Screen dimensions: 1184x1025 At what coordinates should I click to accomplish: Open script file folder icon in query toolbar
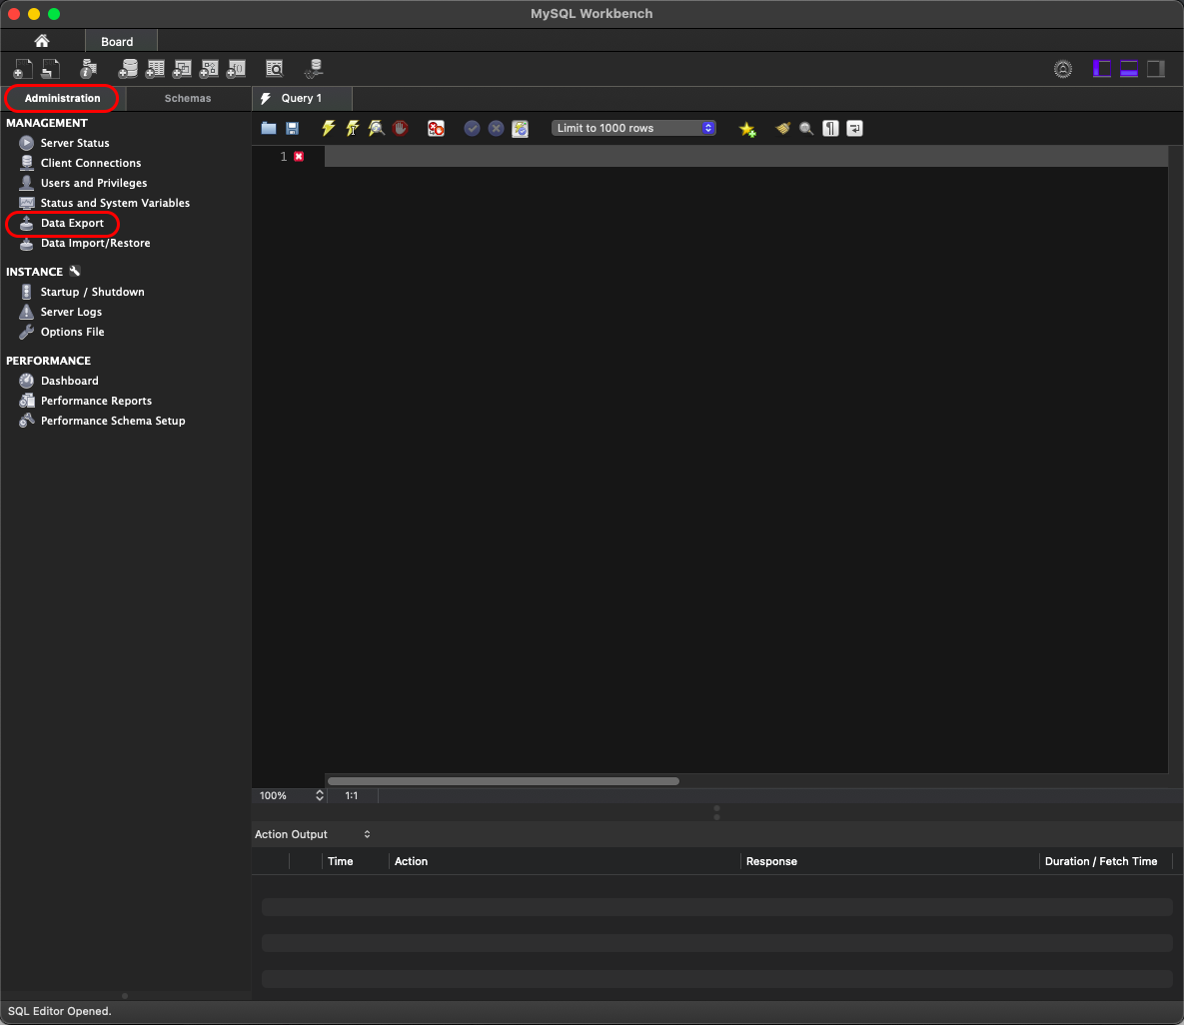click(x=269, y=128)
